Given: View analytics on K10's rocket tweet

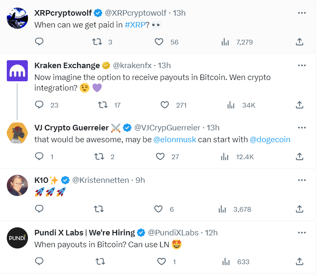Looking at the screenshot, I should (x=222, y=209).
